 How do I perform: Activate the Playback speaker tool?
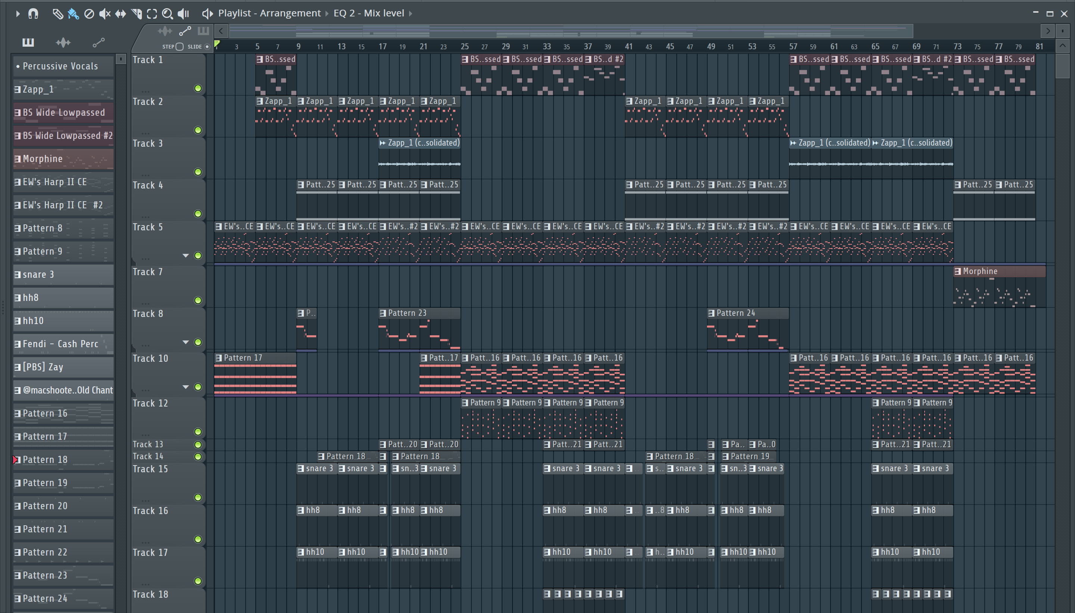tap(184, 13)
